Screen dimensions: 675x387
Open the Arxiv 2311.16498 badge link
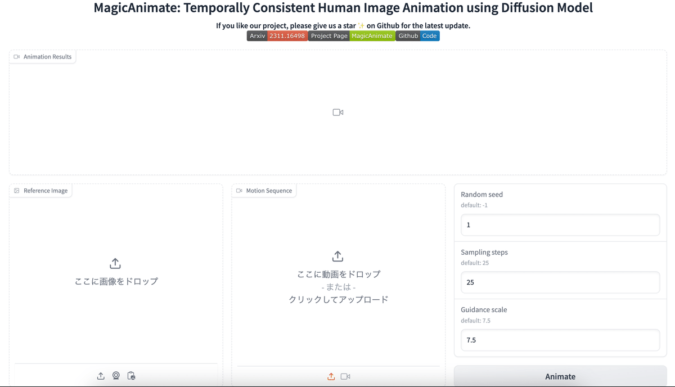pos(277,35)
